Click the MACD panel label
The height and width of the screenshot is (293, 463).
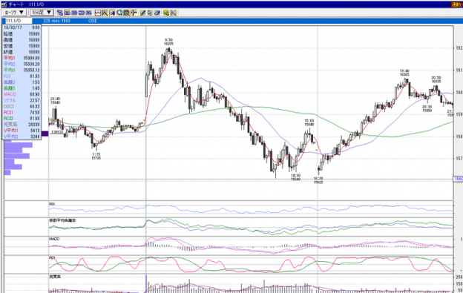point(54,239)
